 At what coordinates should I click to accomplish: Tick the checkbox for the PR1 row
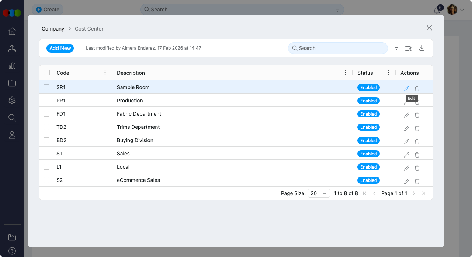(x=46, y=101)
